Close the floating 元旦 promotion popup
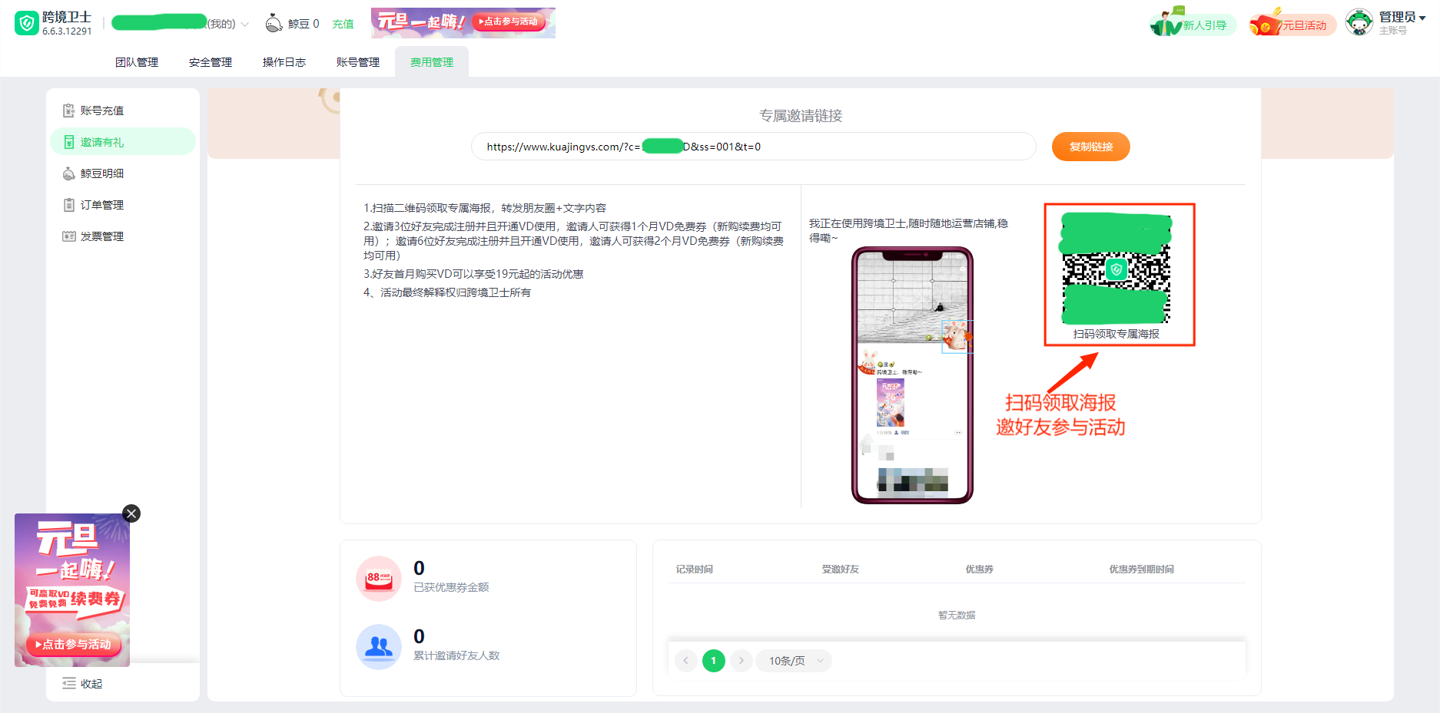The image size is (1440, 713). point(131,513)
